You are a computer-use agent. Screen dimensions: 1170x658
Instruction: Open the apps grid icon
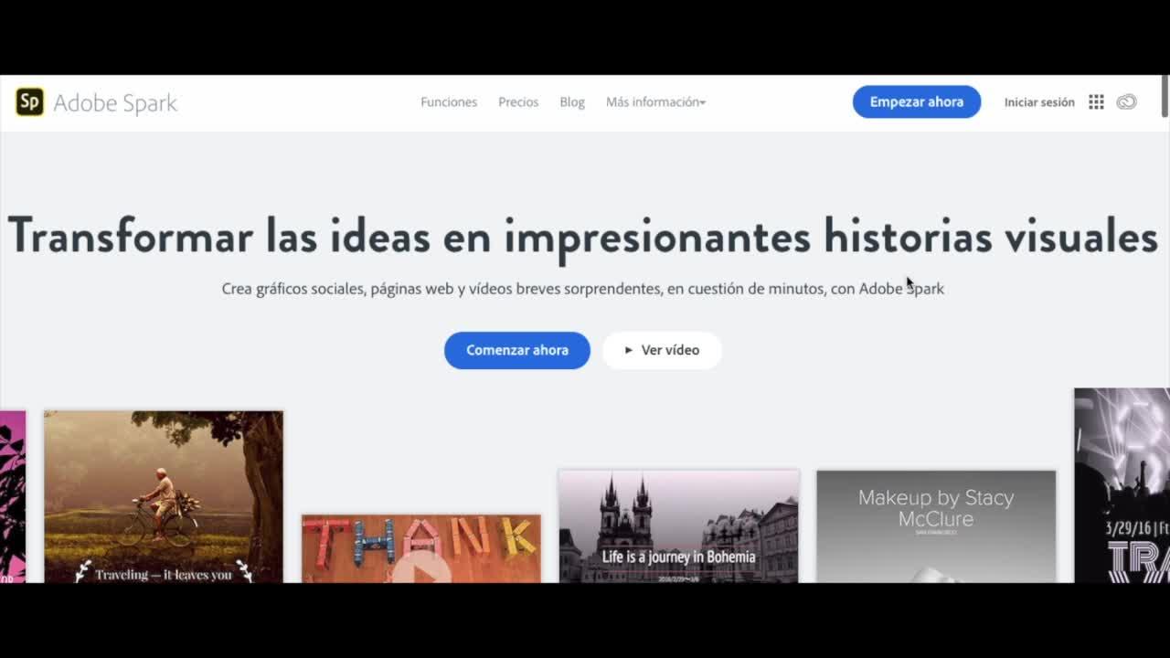(x=1096, y=102)
